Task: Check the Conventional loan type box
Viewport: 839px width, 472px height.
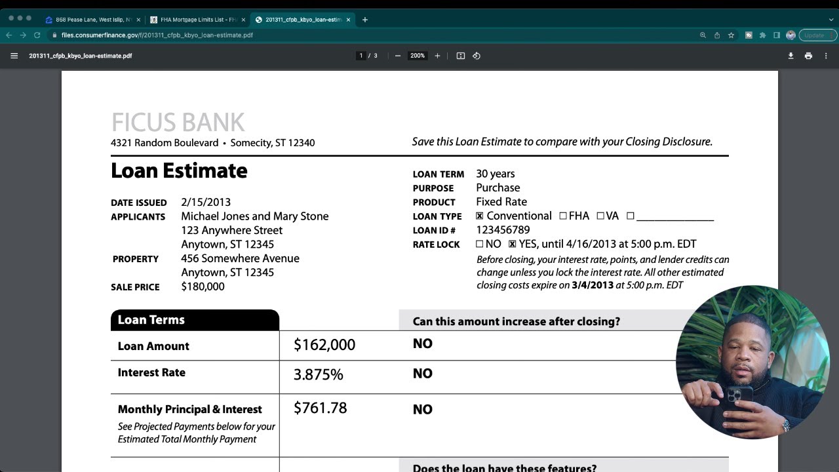Action: click(480, 216)
